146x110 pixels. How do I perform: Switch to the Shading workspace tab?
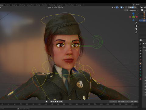38,5
